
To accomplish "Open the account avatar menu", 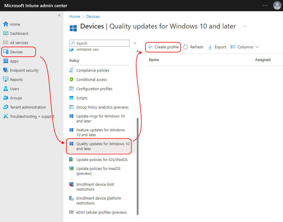I will point(277,5).
